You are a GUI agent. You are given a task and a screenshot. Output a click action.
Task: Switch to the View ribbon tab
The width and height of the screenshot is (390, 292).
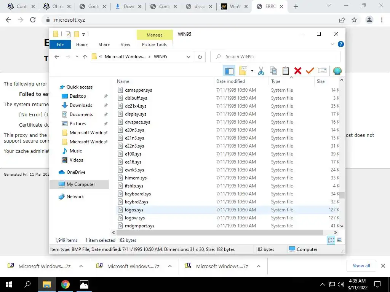[x=125, y=44]
